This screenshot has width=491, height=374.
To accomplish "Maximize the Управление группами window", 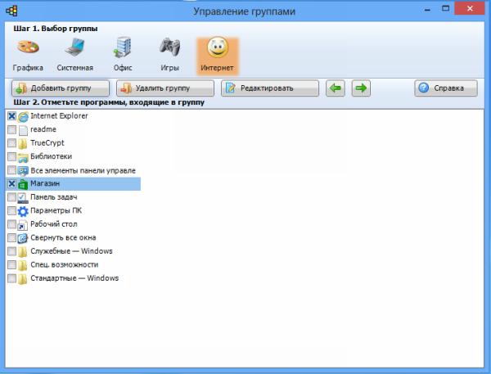I will point(445,8).
